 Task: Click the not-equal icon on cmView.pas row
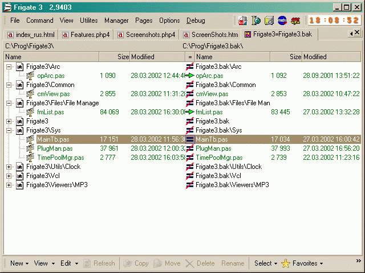190,94
